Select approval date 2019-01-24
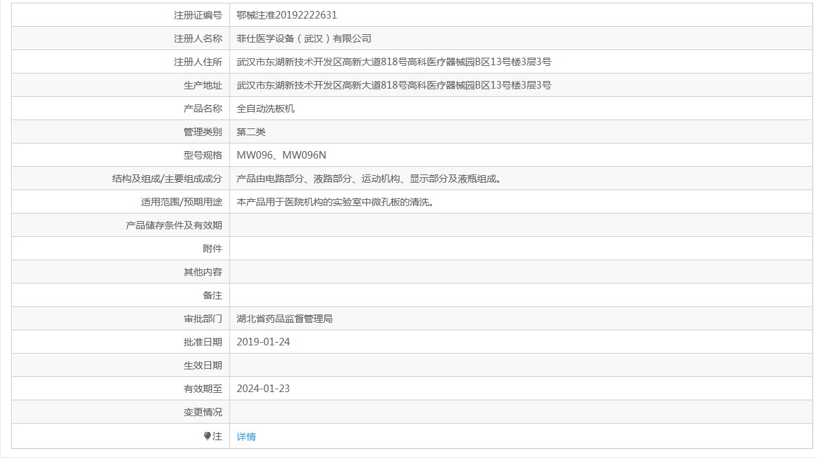 pyautogui.click(x=263, y=342)
